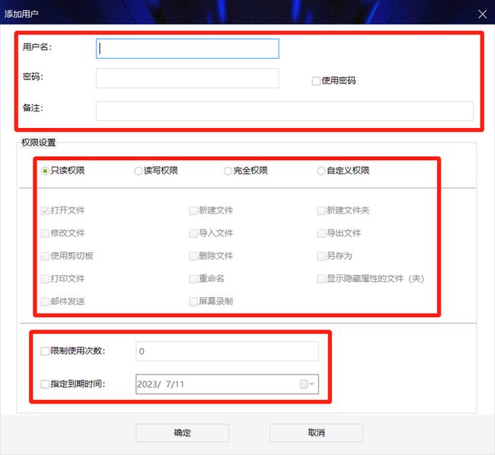Close the 添加用户 dialog
This screenshot has height=455, width=495.
[482, 14]
